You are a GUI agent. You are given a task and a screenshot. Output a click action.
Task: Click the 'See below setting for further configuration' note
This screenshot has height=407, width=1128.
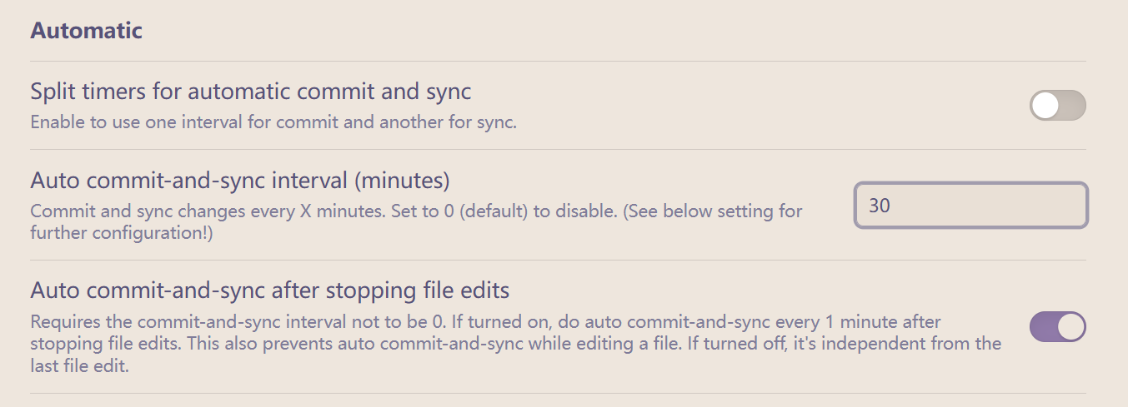(417, 221)
